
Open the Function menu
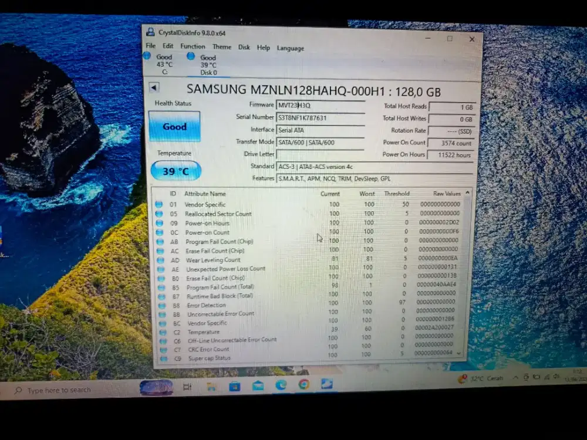(193, 47)
